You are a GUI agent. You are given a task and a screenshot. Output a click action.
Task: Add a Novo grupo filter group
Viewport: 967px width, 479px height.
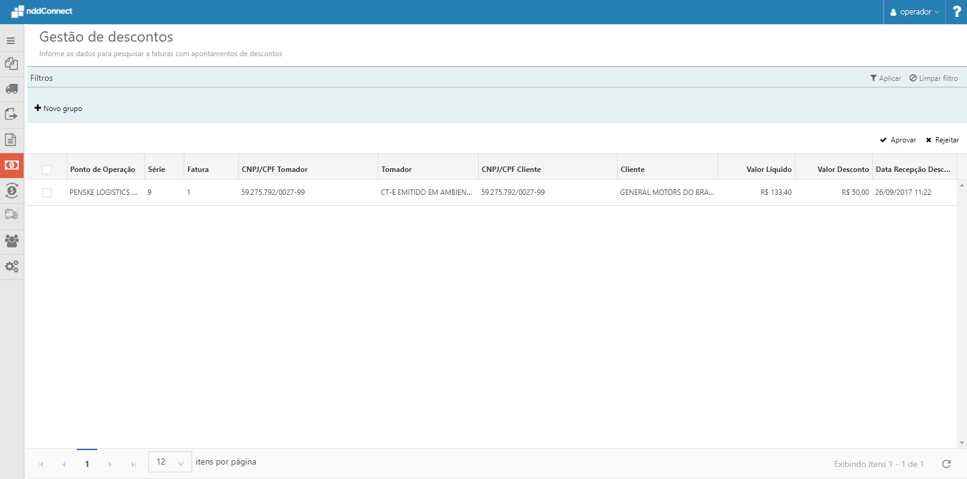tap(59, 109)
